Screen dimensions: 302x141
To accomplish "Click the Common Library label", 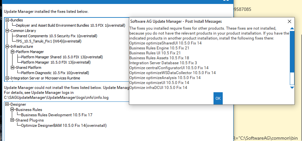I will point(23,31).
